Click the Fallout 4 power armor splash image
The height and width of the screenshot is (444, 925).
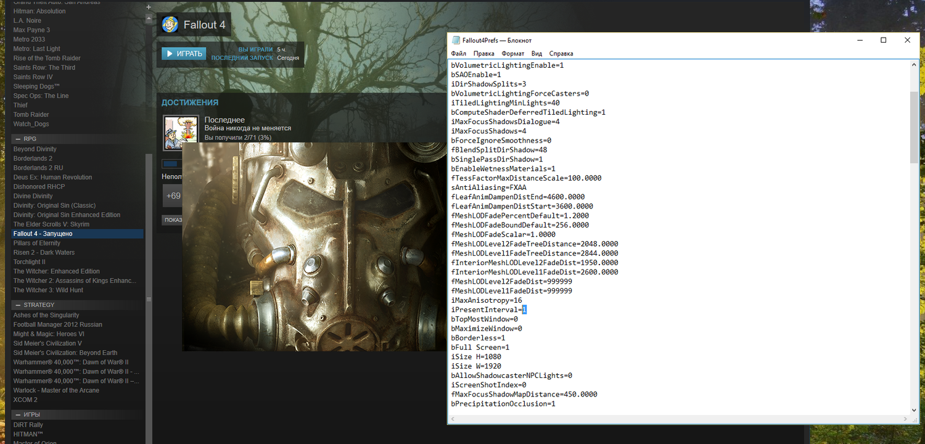coord(314,247)
